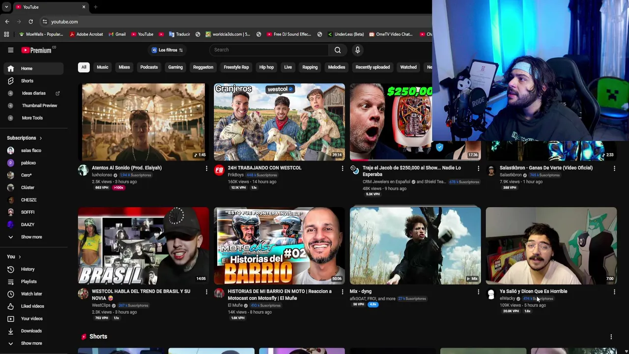Screen dimensions: 629x354
Task: Open MoeWalls bookmark in bookmarks bar
Action: [x=41, y=34]
